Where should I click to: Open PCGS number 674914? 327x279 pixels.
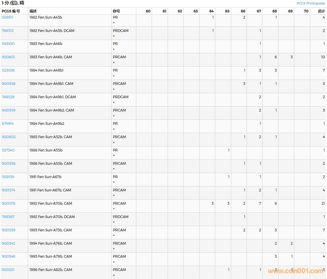pyautogui.click(x=8, y=124)
